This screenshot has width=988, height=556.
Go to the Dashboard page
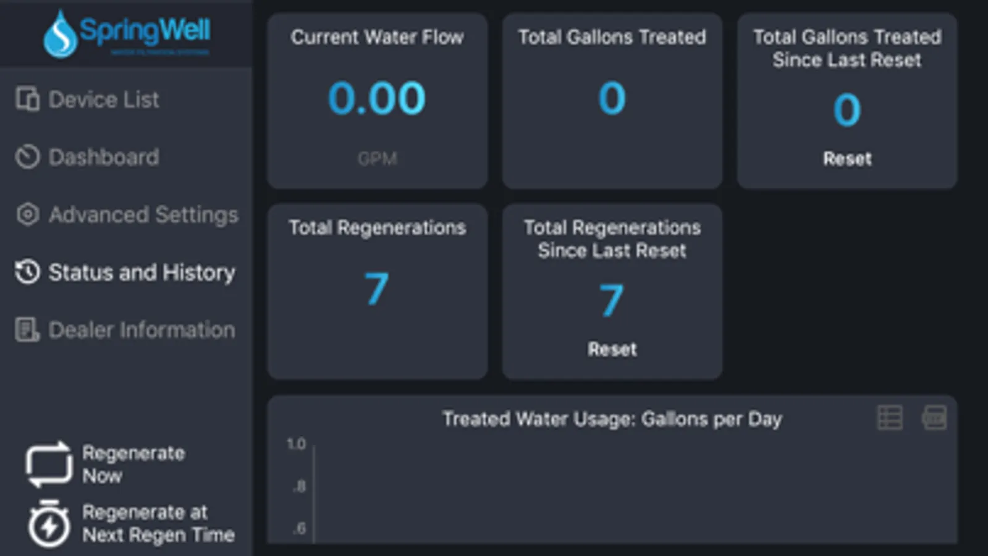pos(104,157)
